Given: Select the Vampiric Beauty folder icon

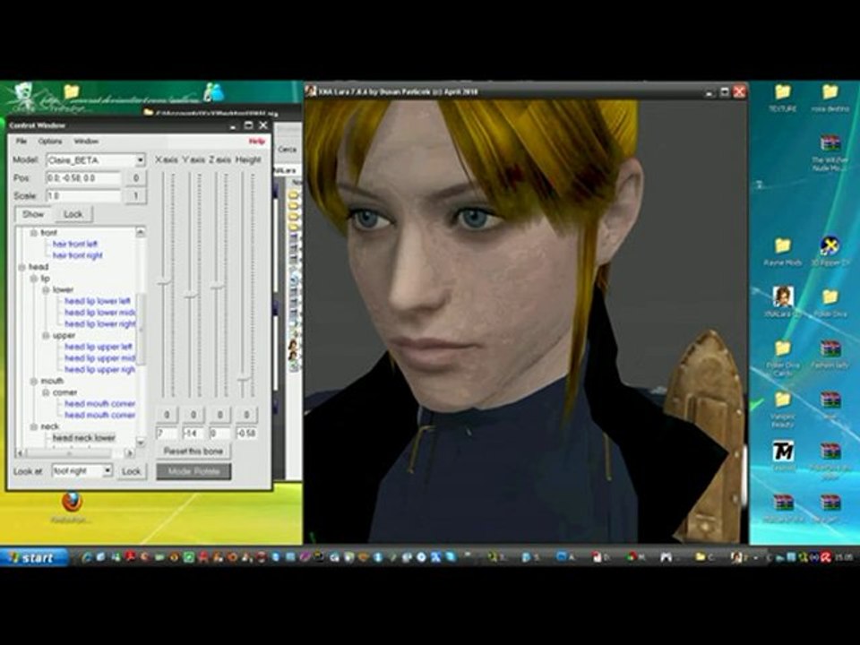Looking at the screenshot, I should pyautogui.click(x=783, y=409).
